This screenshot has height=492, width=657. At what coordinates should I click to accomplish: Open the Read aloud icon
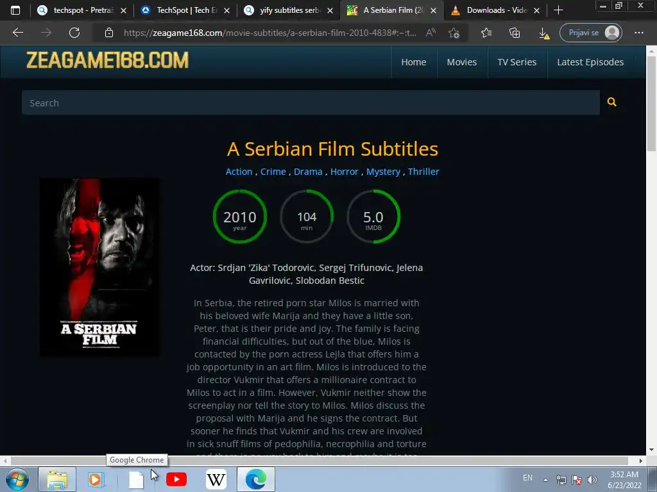click(x=431, y=33)
